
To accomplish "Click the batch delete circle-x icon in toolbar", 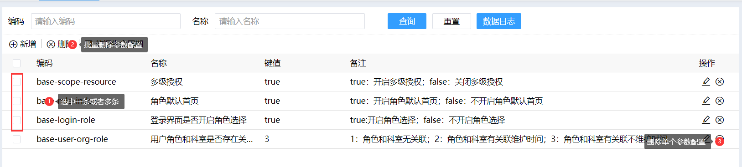I will point(51,45).
